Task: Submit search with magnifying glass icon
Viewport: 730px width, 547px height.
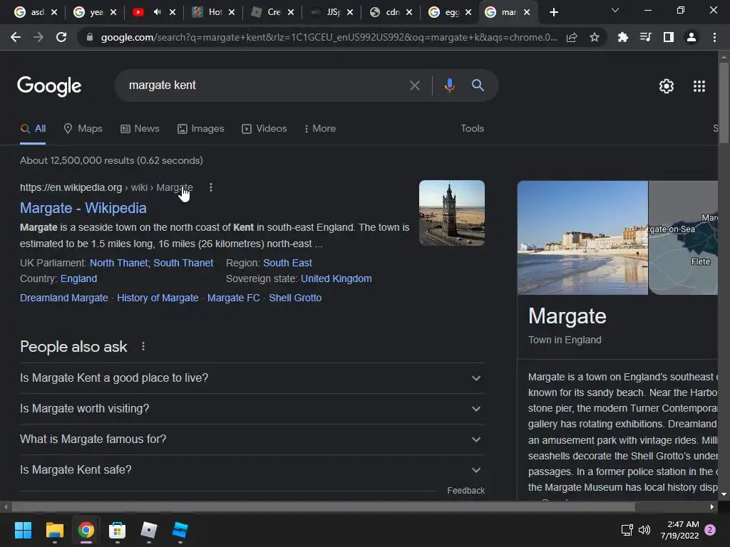Action: click(478, 85)
